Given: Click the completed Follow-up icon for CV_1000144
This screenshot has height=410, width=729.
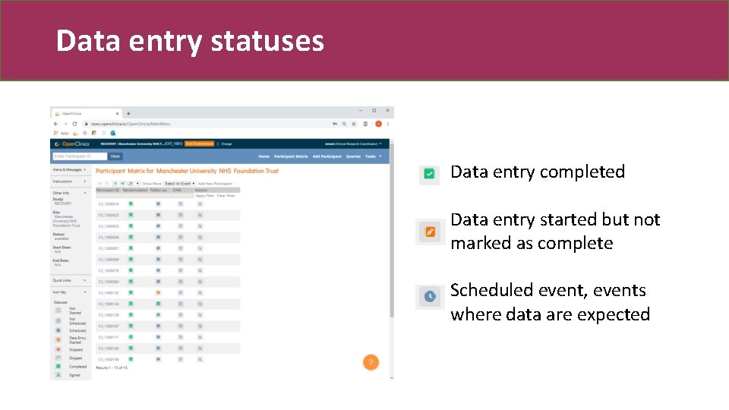Looking at the screenshot, I should (158, 304).
